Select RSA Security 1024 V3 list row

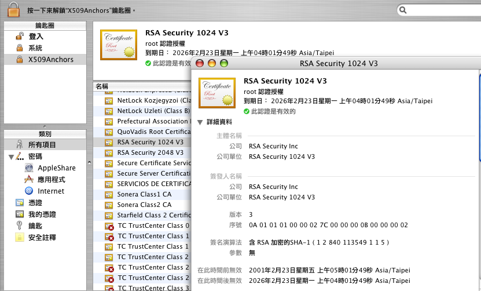pyautogui.click(x=142, y=142)
